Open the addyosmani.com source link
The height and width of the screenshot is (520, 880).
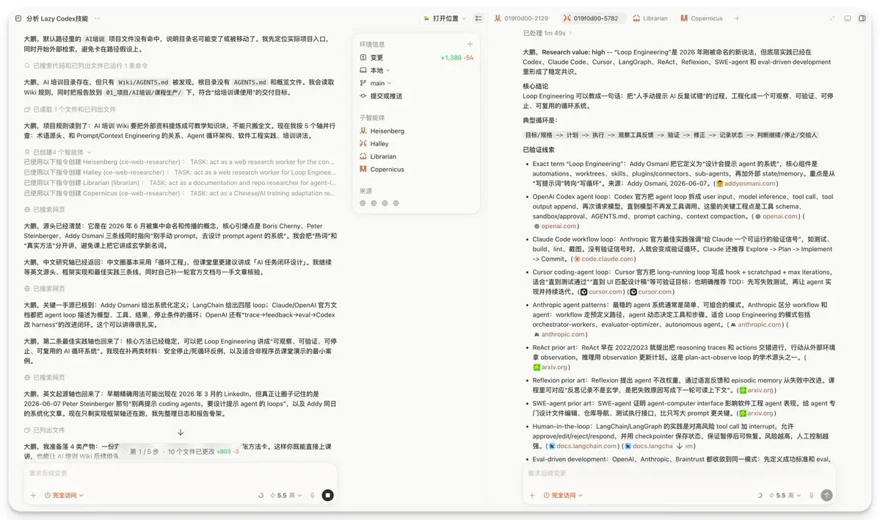[745, 184]
